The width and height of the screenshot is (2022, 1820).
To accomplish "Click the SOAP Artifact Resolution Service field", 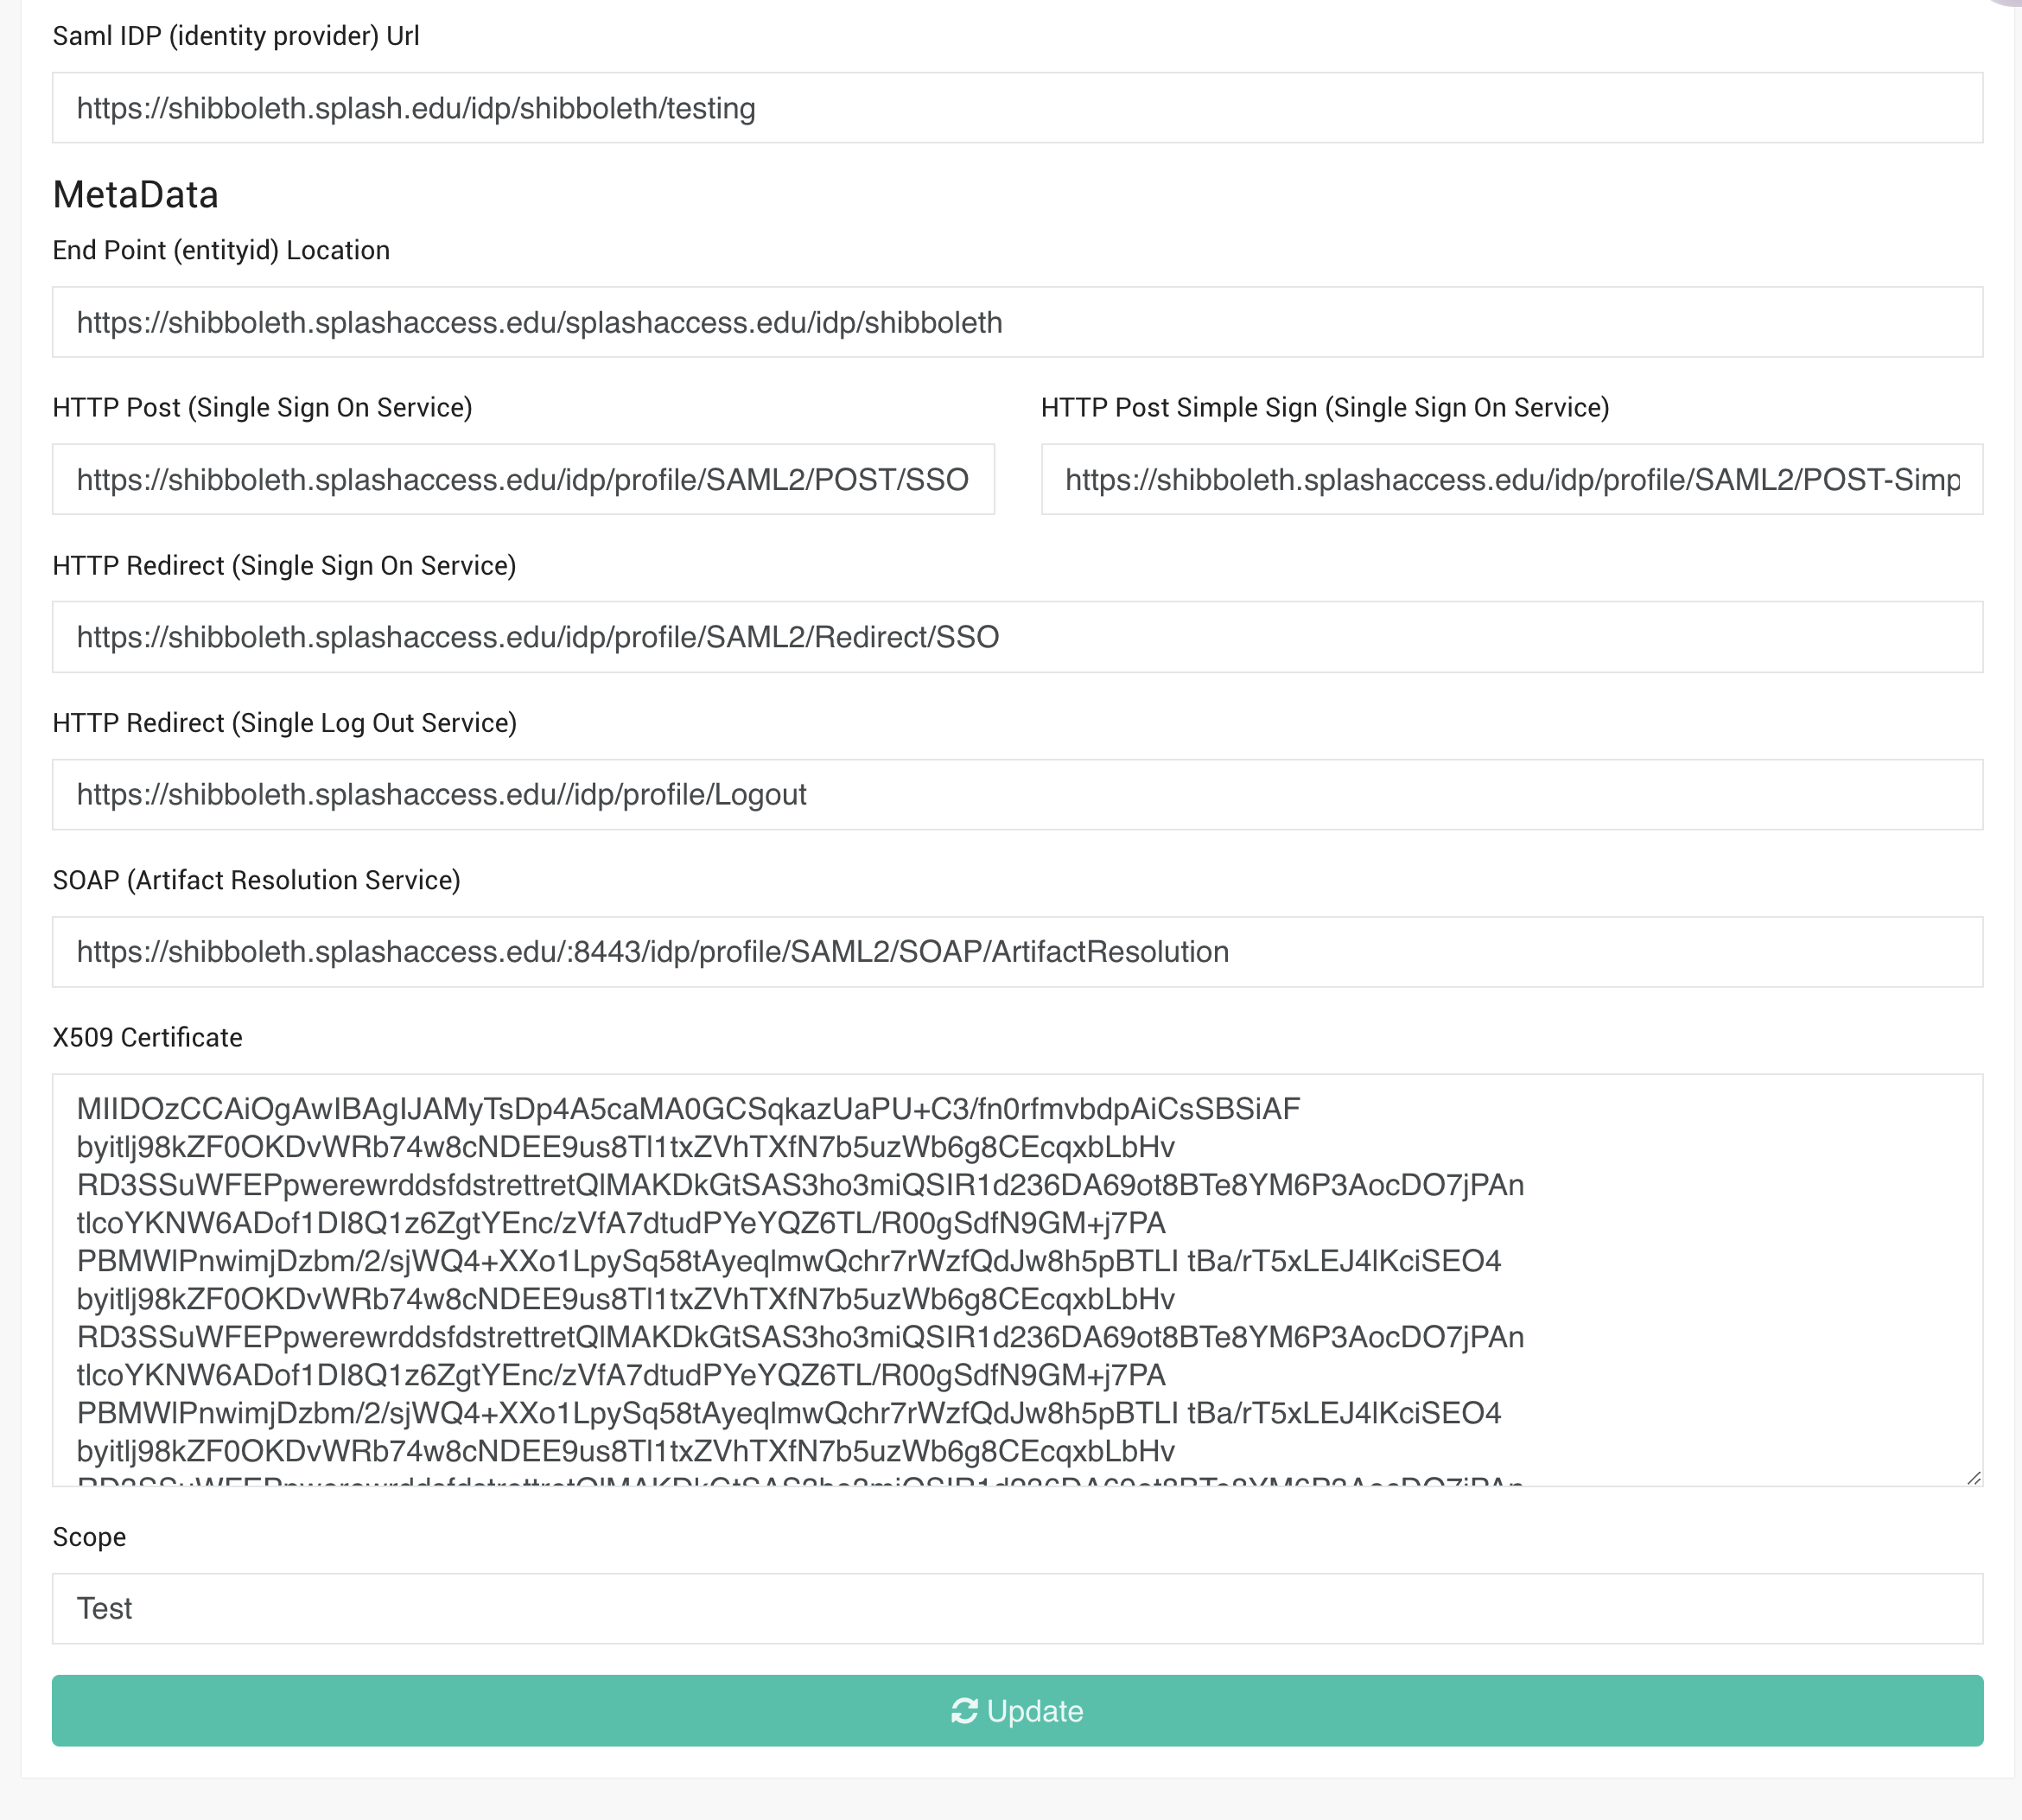I will pos(1017,952).
